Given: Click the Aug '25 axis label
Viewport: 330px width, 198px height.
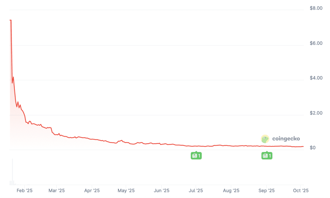Looking at the screenshot, I should pos(231,191).
